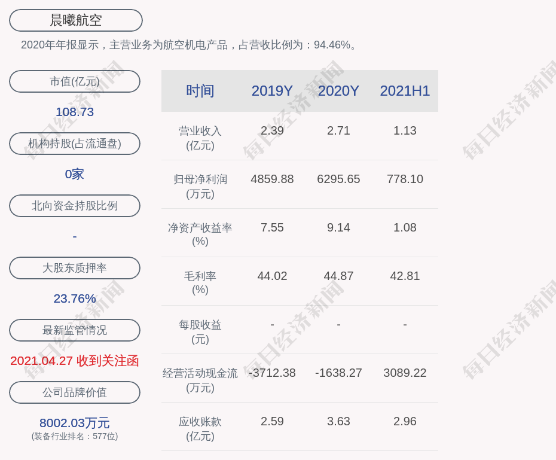The width and height of the screenshot is (556, 460).
Task: Click the 毛利率(%) row label
Action: pos(200,283)
